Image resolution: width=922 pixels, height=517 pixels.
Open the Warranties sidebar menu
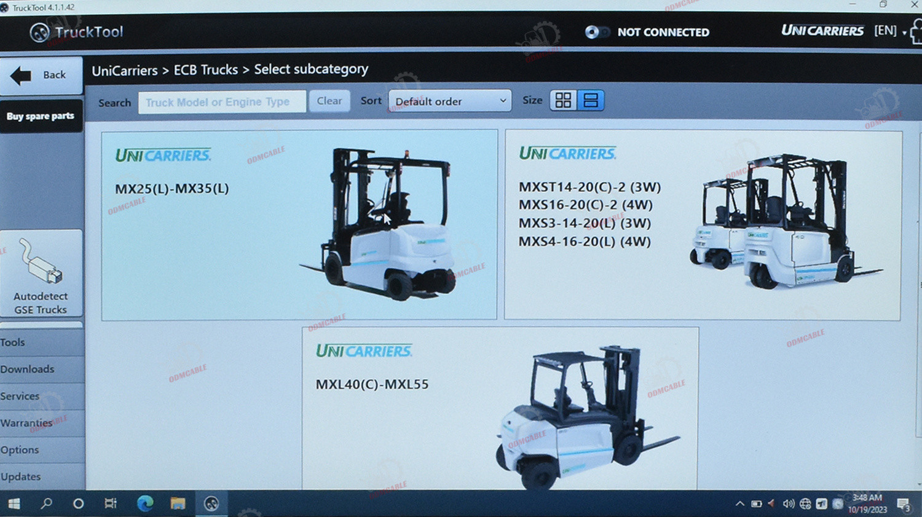click(x=42, y=423)
